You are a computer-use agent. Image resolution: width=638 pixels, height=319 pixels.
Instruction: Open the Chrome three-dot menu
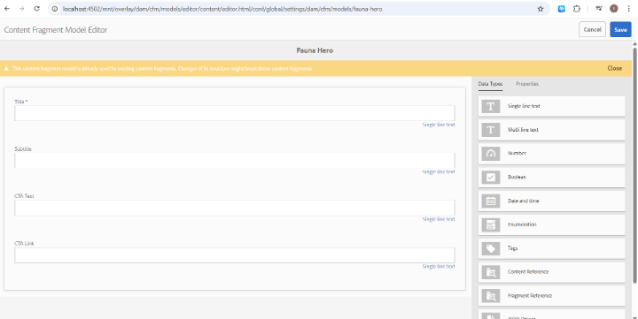[628, 9]
